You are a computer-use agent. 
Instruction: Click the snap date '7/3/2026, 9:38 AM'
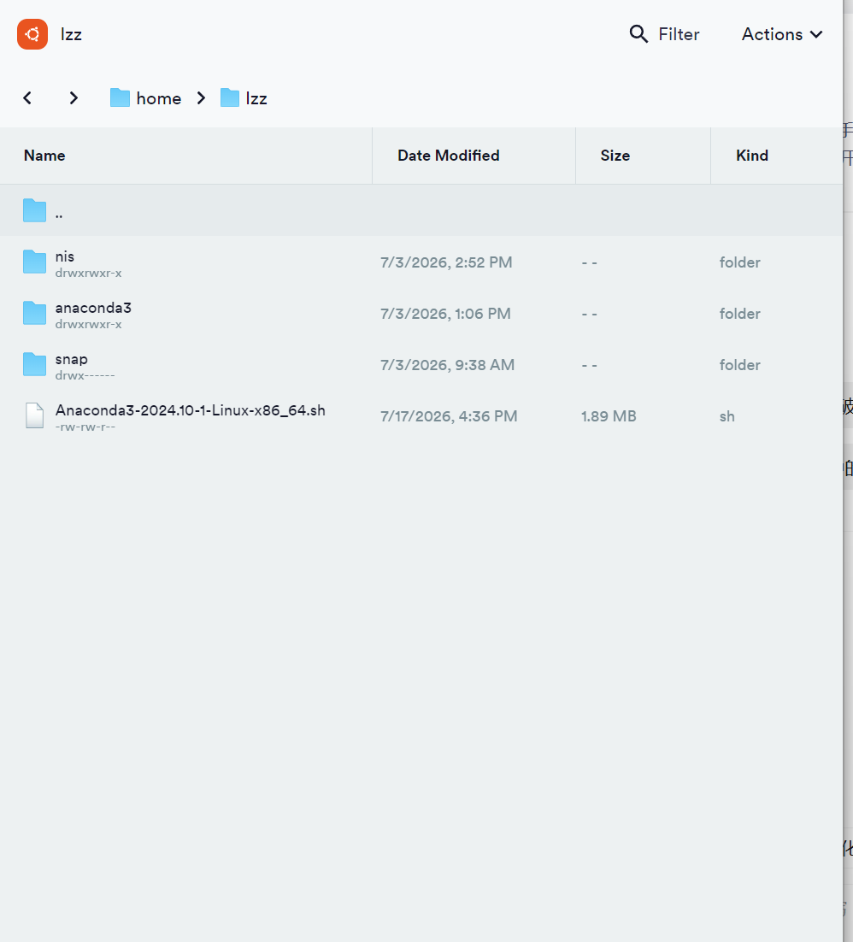tap(448, 365)
